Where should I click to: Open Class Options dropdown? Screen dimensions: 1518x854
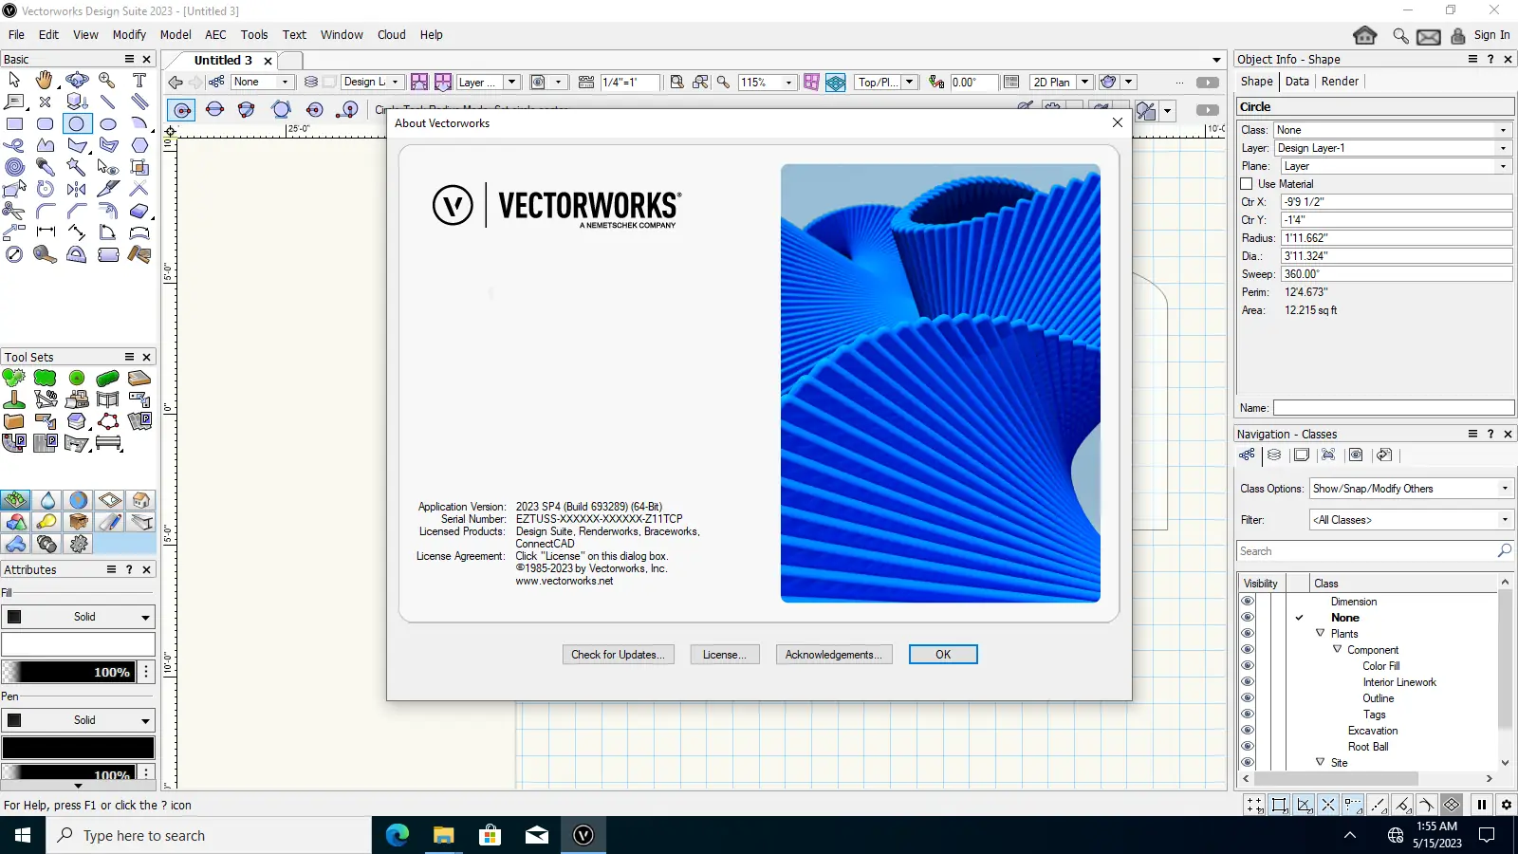coord(1411,489)
